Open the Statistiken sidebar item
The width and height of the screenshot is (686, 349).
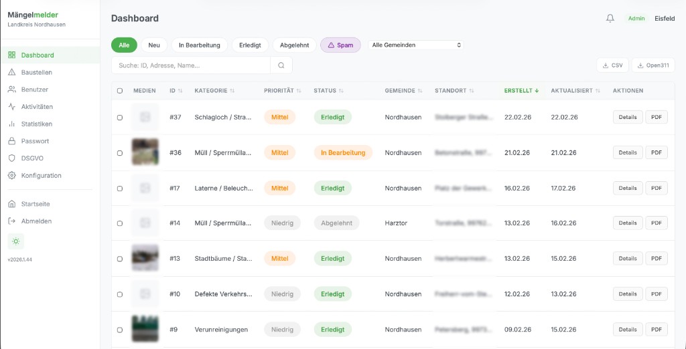coord(36,124)
